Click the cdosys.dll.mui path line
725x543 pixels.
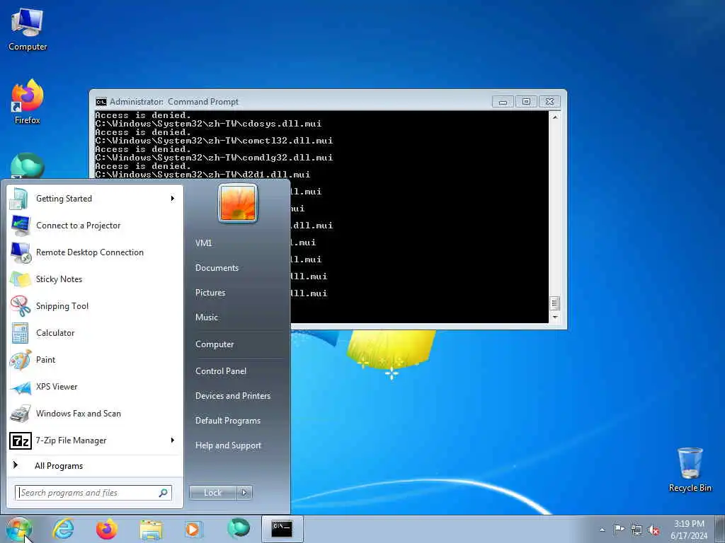[208, 124]
